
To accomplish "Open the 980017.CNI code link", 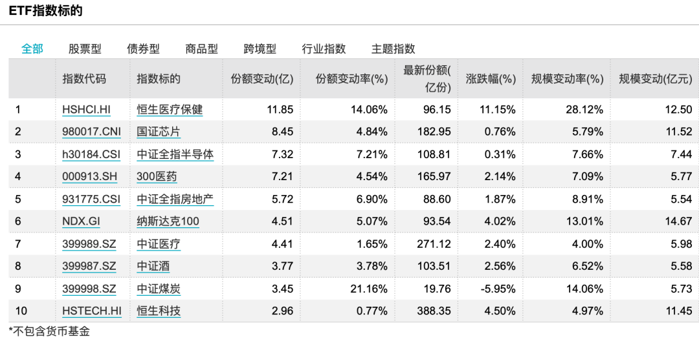I will pos(91,132).
